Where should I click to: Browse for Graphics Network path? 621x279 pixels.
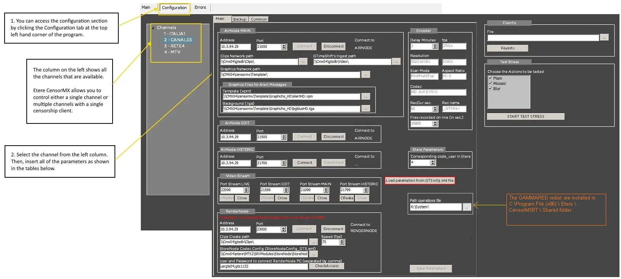[x=365, y=75]
